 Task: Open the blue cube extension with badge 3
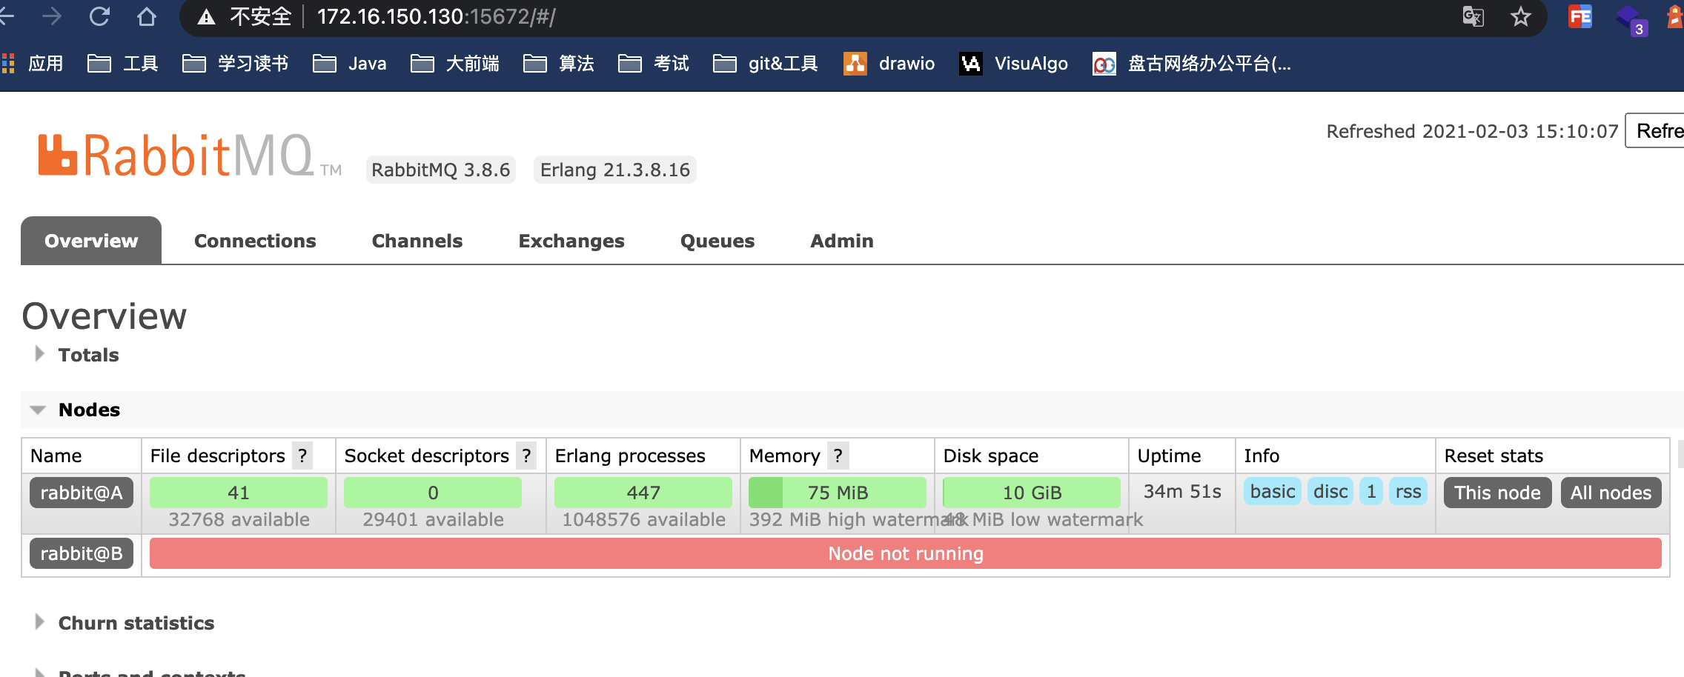pyautogui.click(x=1631, y=19)
